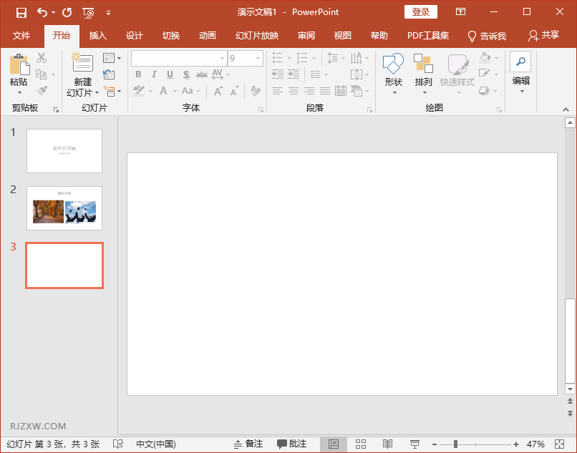This screenshot has height=453, width=577.
Task: Select slide 2 thumbnail with photos
Action: 64,208
